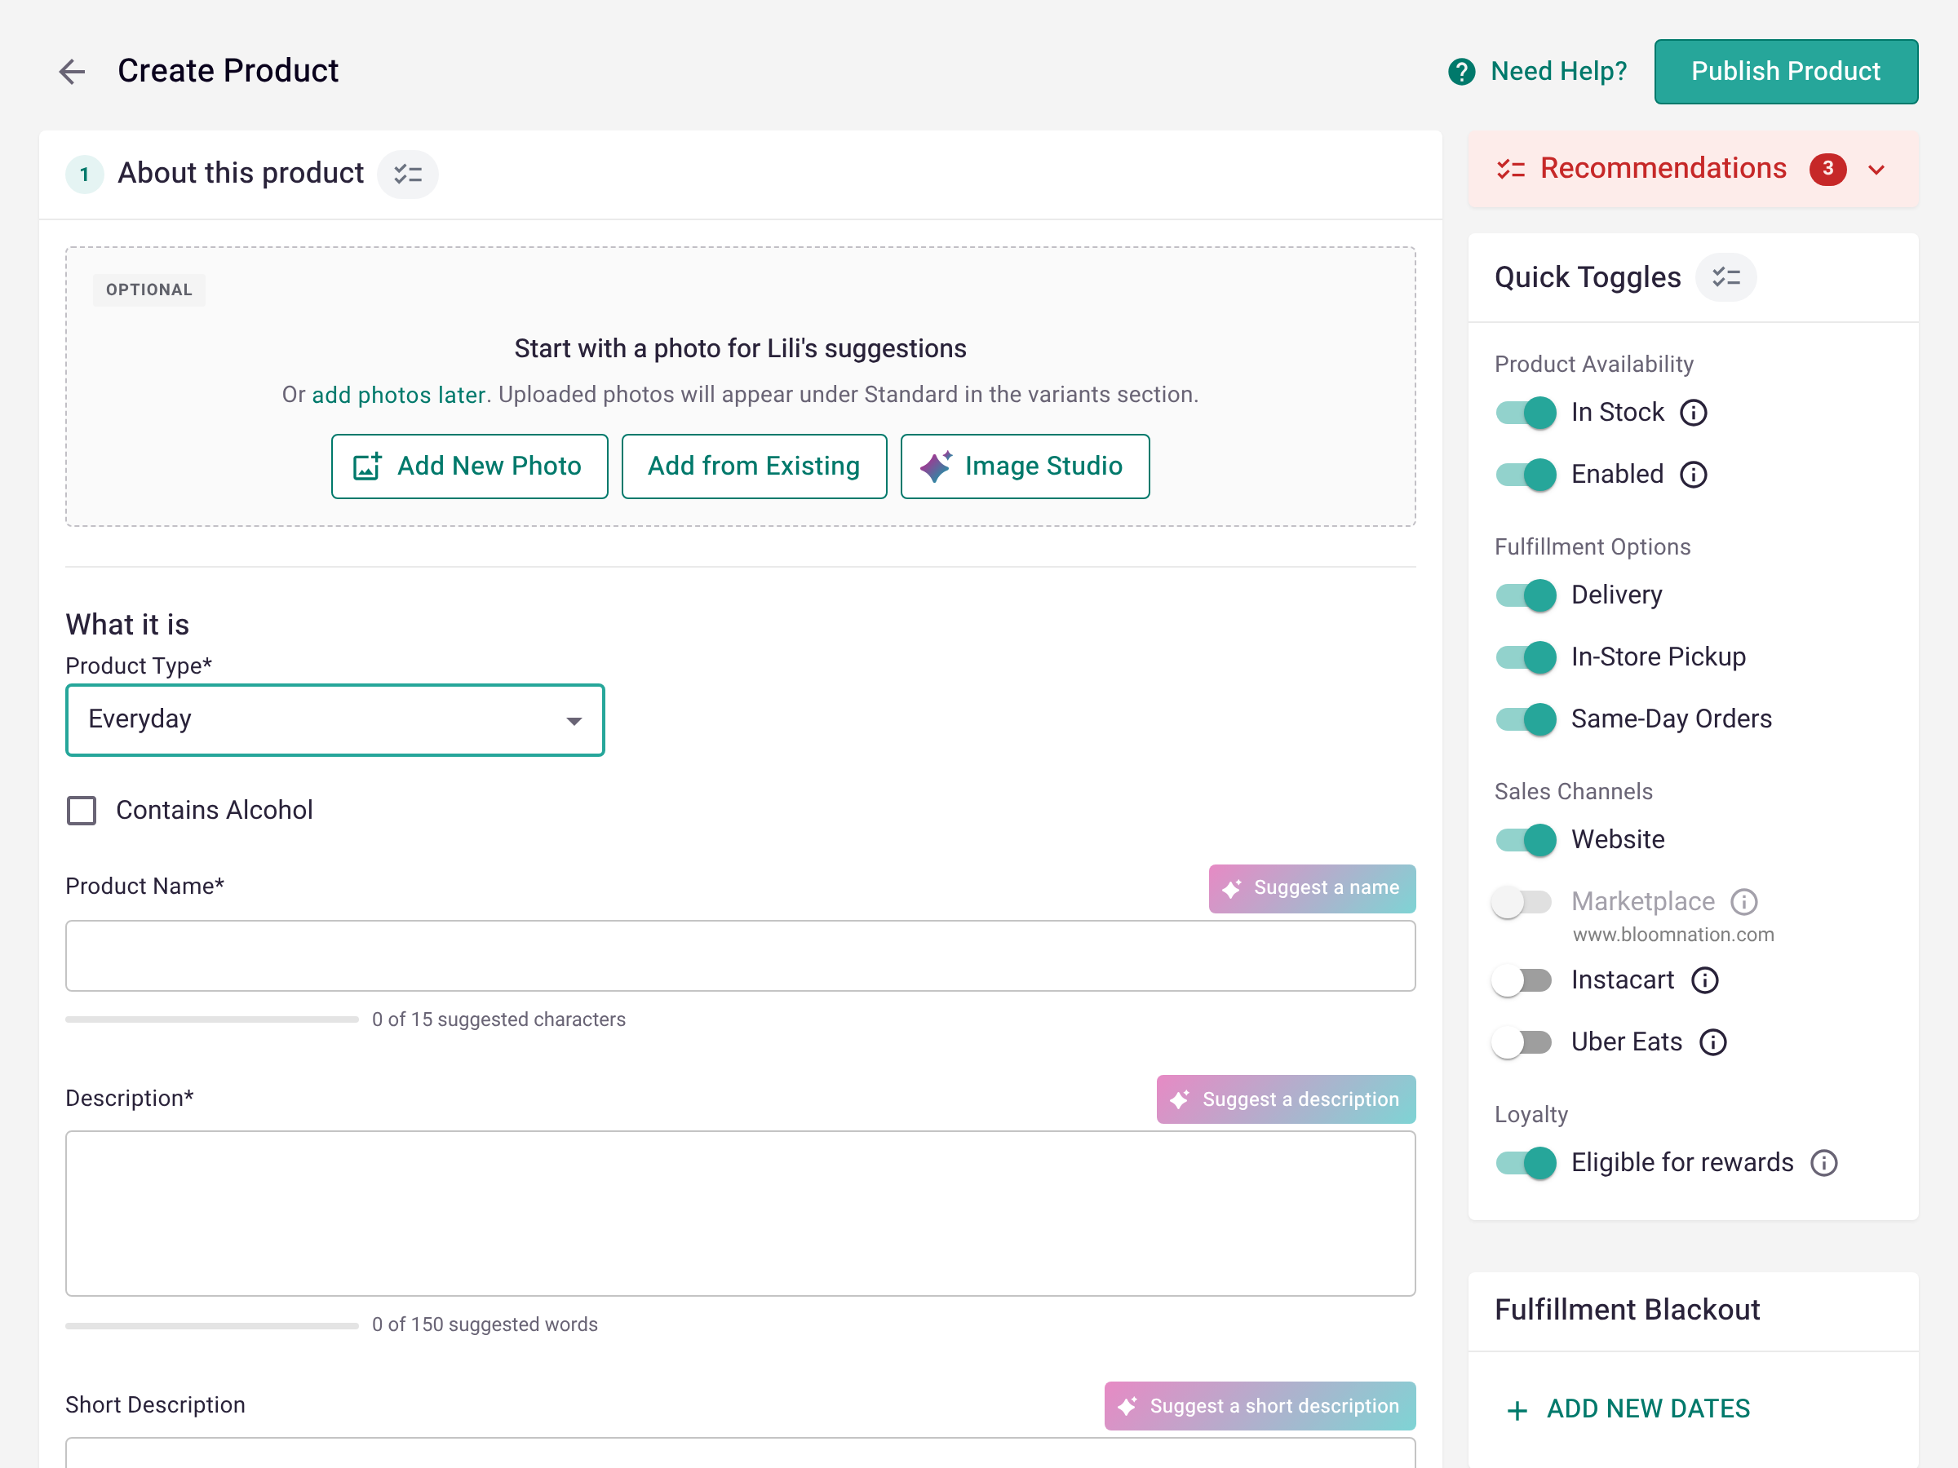Click the info icon next to Eligible for rewards
Screen dimensions: 1958x1468
pos(1824,1163)
